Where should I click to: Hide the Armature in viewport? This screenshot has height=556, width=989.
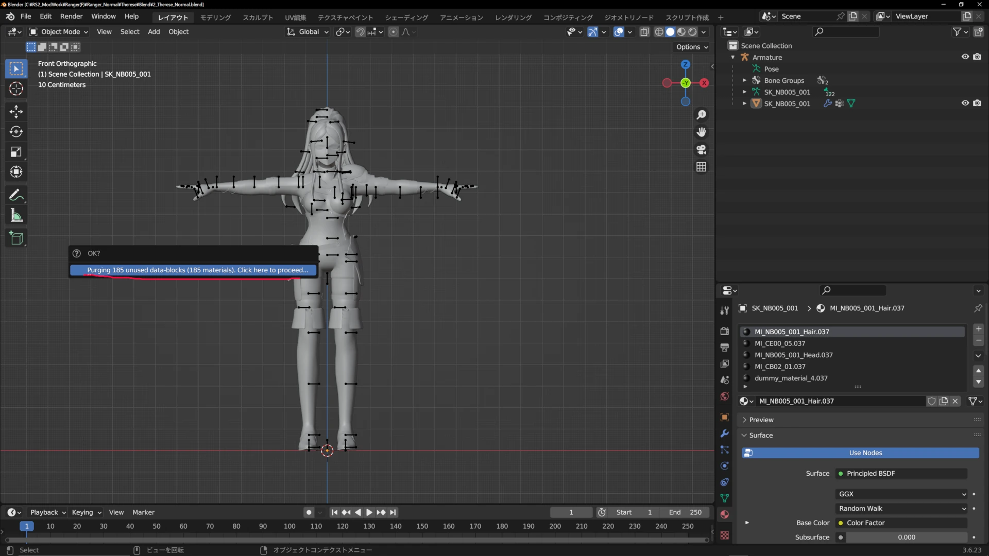pos(965,57)
